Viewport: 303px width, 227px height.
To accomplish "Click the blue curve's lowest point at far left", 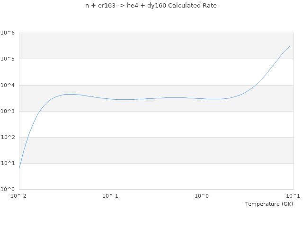I will tap(19, 168).
